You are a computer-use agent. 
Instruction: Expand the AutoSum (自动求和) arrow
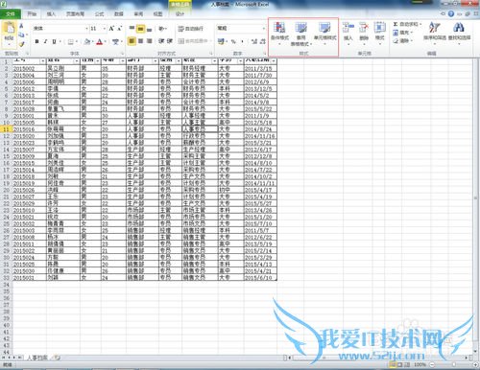pos(420,24)
